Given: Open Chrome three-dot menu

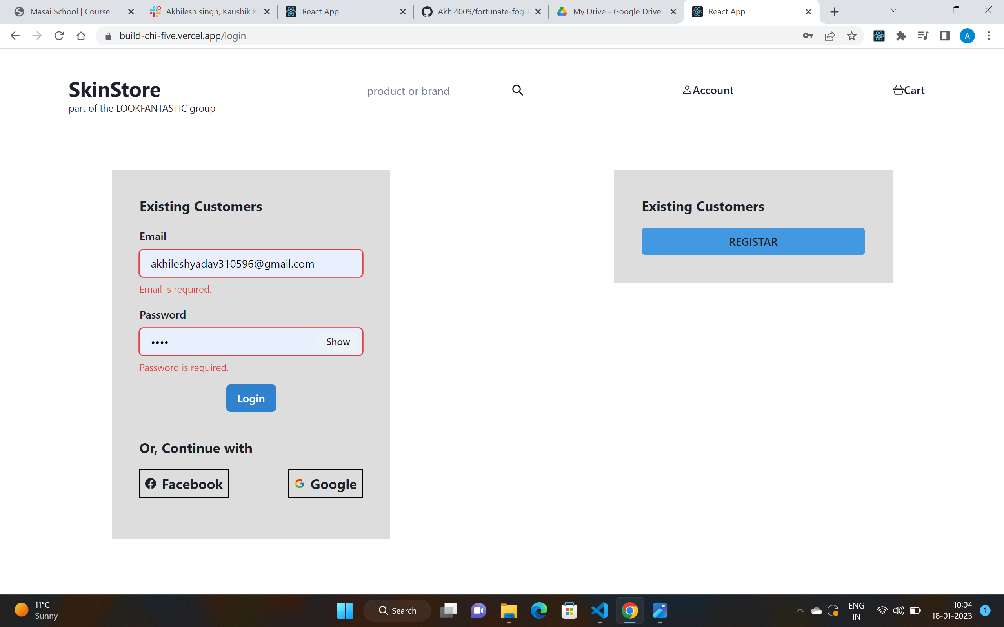Looking at the screenshot, I should pyautogui.click(x=989, y=36).
